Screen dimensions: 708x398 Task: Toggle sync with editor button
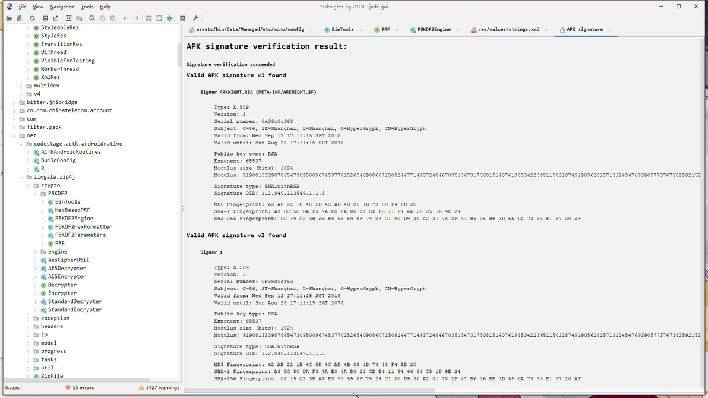[x=68, y=18]
